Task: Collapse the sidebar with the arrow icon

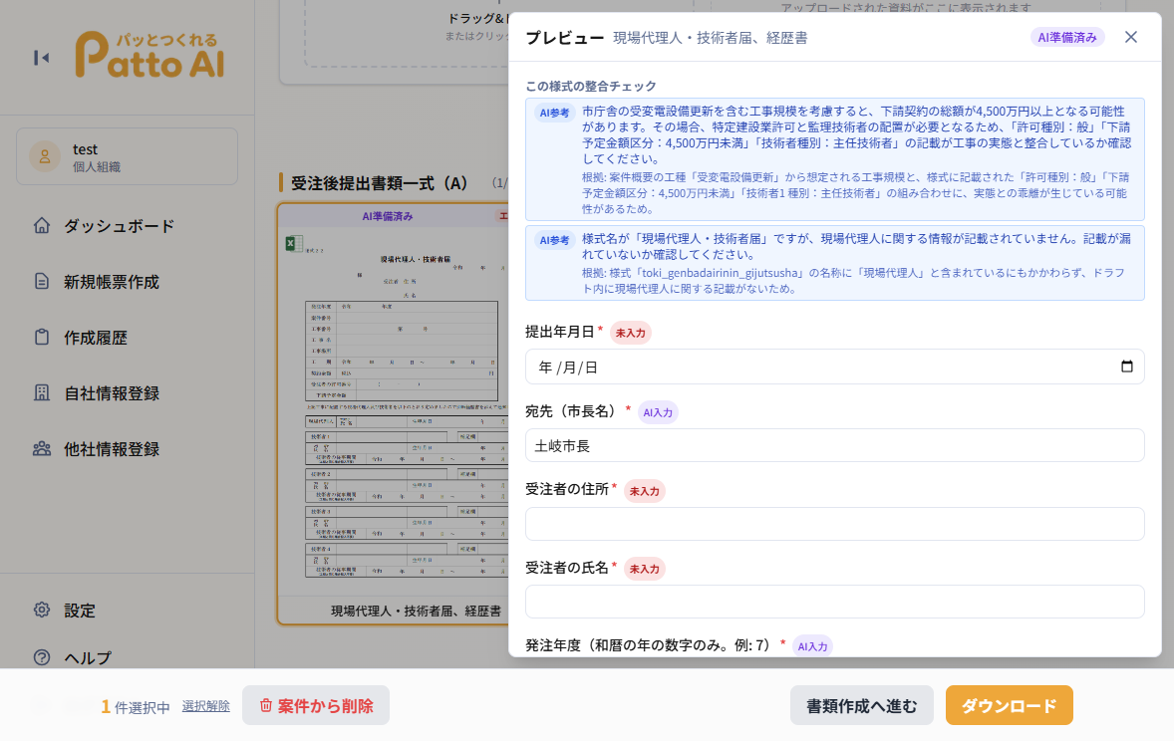Action: [41, 58]
